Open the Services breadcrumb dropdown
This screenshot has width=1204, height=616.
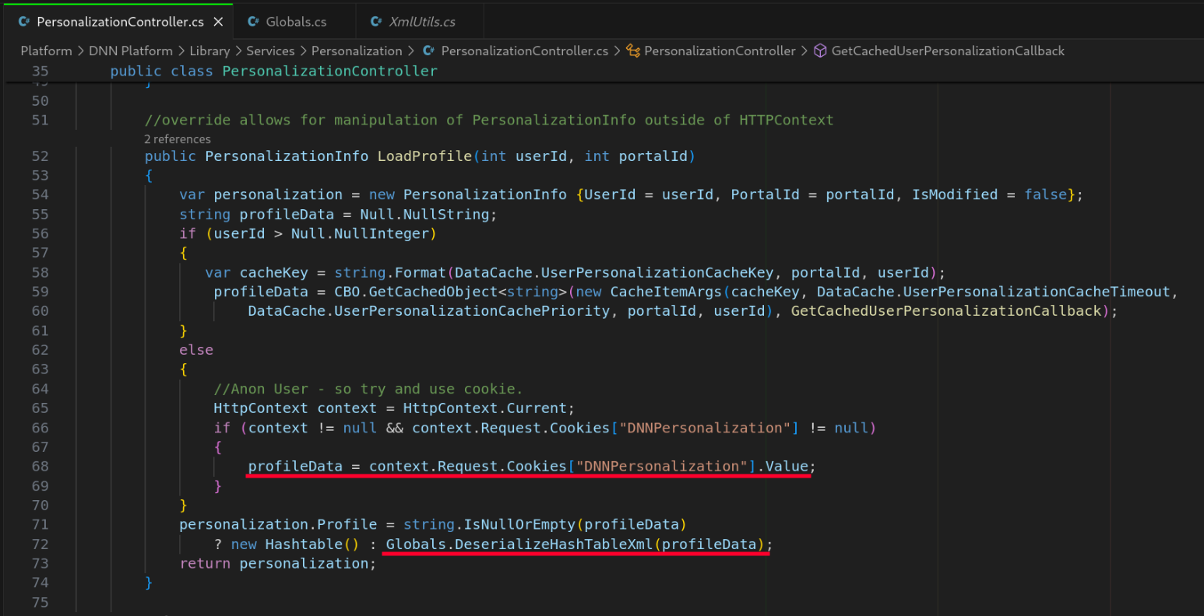[x=270, y=51]
